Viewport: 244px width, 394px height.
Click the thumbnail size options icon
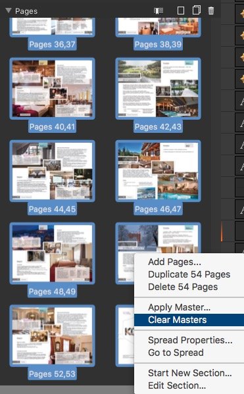[x=159, y=11]
